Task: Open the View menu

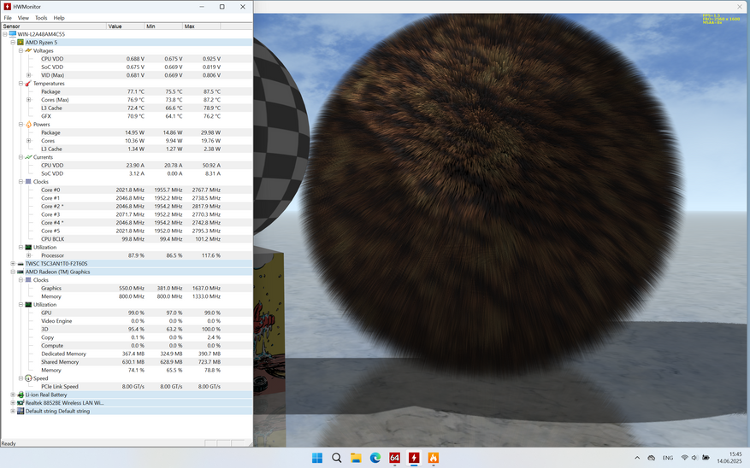Action: coord(23,17)
